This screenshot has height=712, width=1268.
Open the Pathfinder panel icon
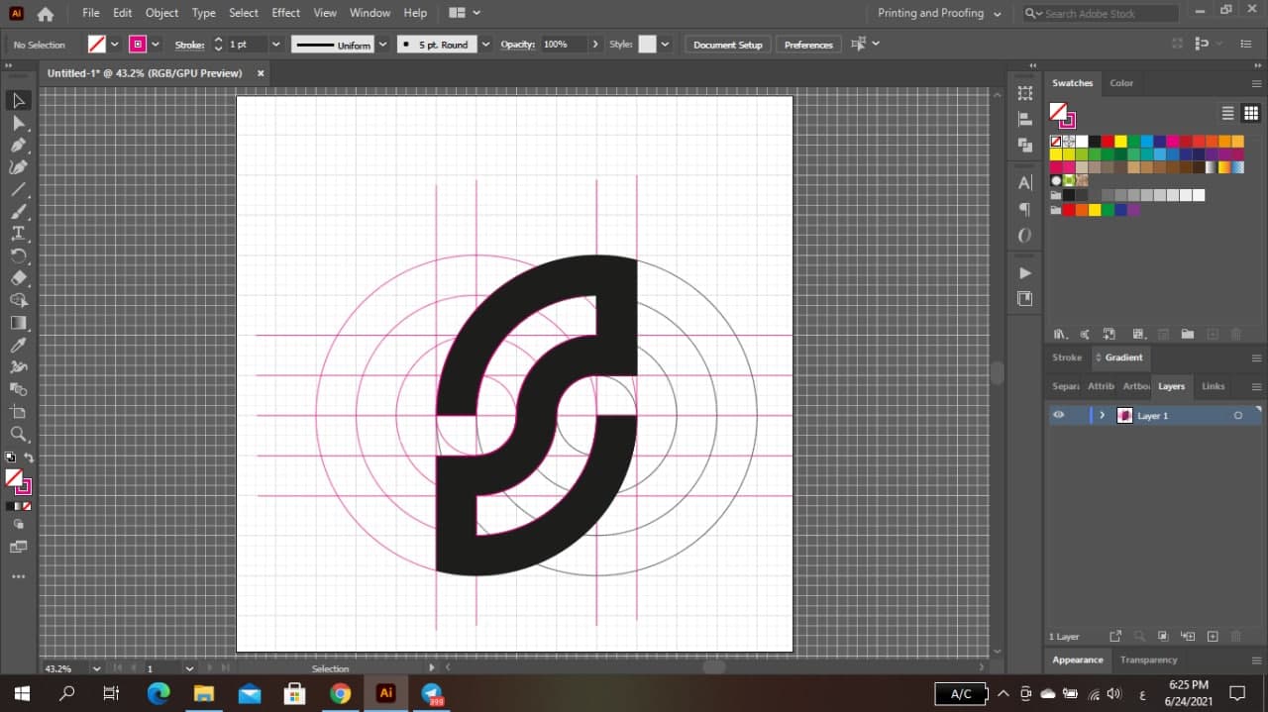pos(1025,145)
